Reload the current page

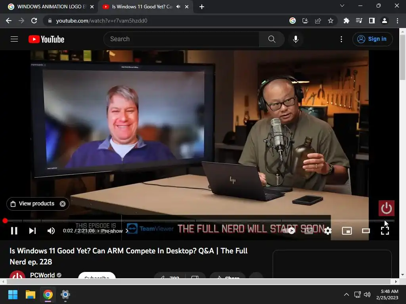point(34,21)
